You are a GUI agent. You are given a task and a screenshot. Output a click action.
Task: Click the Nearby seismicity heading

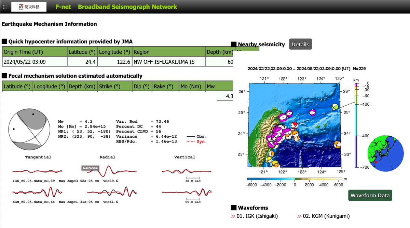(x=261, y=44)
